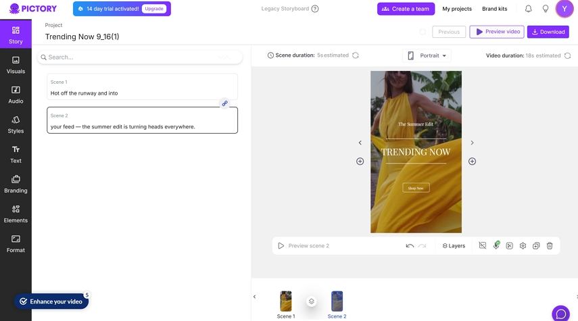Click TRENDING NOW text on canvas
578x321 pixels.
click(416, 152)
